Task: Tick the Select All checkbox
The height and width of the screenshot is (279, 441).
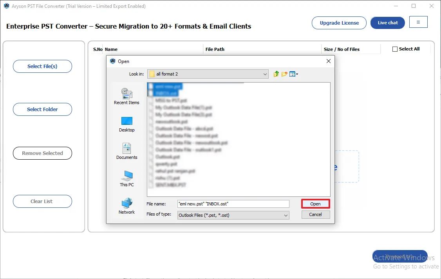Action: 395,49
